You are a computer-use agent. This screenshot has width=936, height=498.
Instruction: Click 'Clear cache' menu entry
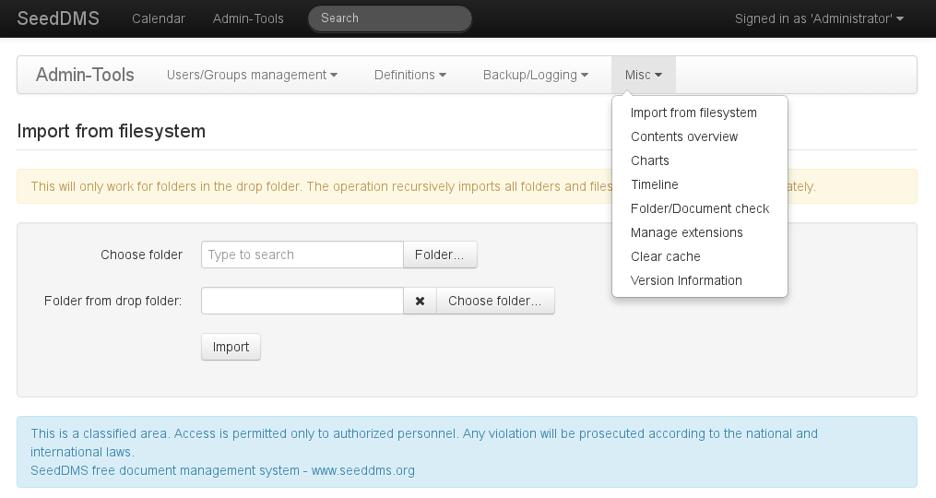pos(666,256)
